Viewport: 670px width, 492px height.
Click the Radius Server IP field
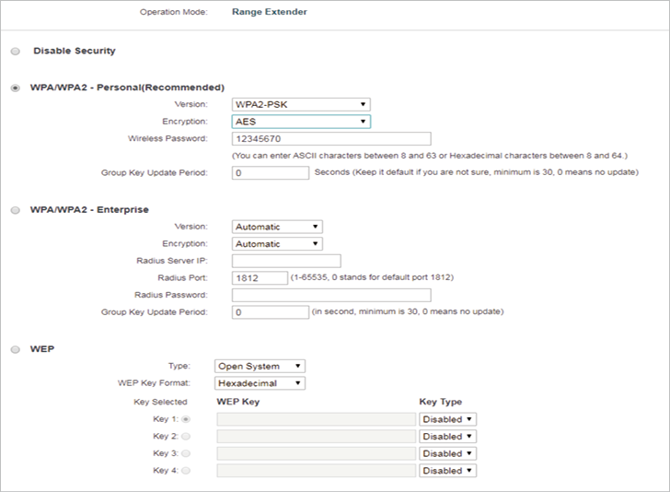point(286,261)
